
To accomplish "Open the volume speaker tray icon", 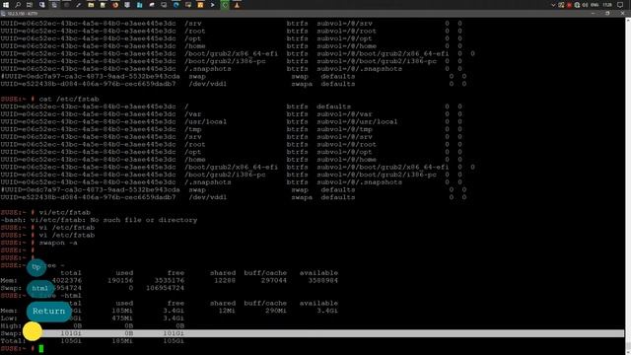I will pyautogui.click(x=585, y=5).
